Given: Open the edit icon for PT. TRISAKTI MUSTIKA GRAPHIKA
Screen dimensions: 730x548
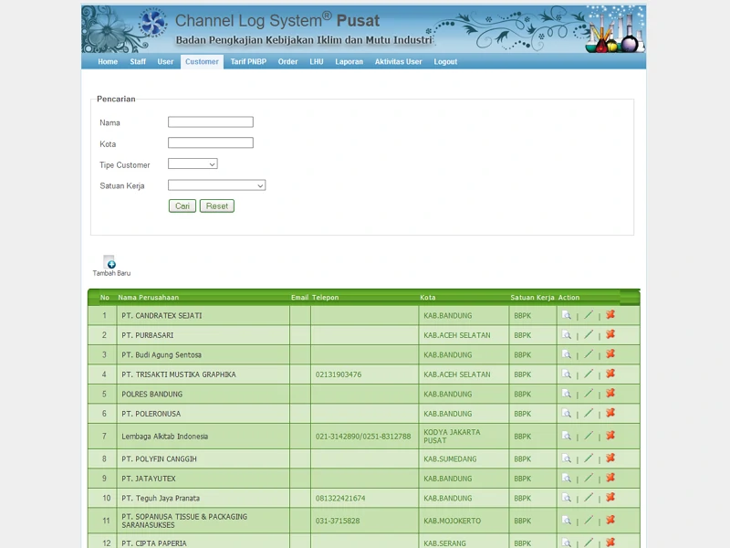Looking at the screenshot, I should tap(589, 374).
